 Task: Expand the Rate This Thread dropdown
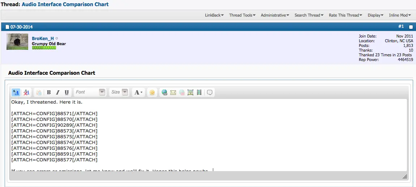coord(346,15)
